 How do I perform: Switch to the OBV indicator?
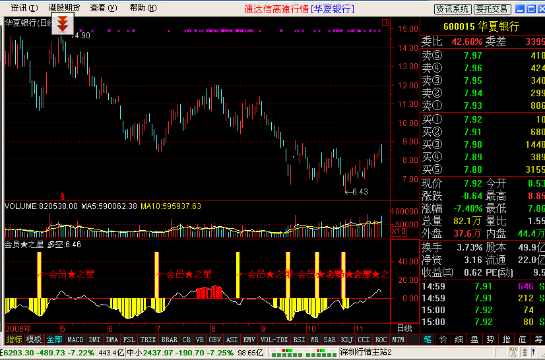click(x=215, y=340)
